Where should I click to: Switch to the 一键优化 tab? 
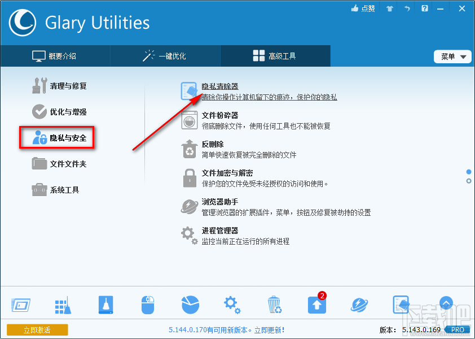[x=165, y=56]
